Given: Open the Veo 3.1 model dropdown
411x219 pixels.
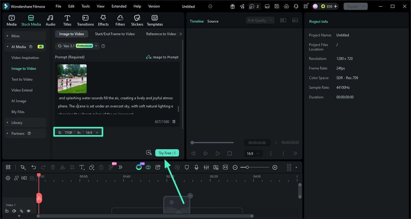Looking at the screenshot, I should pyautogui.click(x=77, y=46).
